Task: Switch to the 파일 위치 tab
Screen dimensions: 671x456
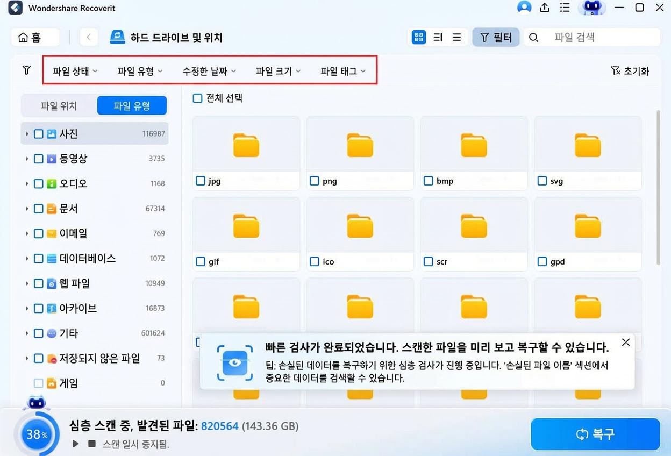Action: coord(59,106)
